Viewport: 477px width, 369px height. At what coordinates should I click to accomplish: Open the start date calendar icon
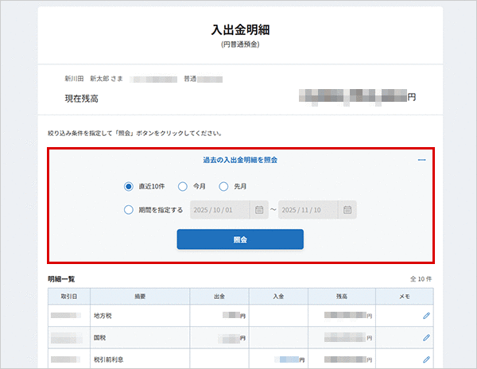click(x=259, y=210)
